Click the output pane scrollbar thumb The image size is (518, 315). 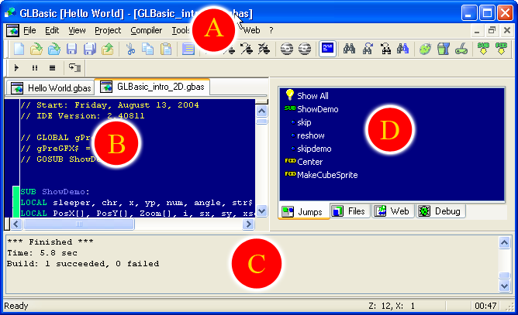[504, 276]
